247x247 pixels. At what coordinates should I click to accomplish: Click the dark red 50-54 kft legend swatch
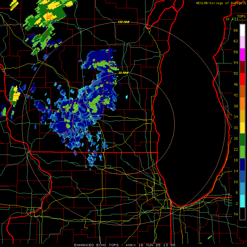tap(242, 67)
